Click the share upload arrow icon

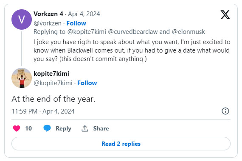pyautogui.click(x=85, y=128)
